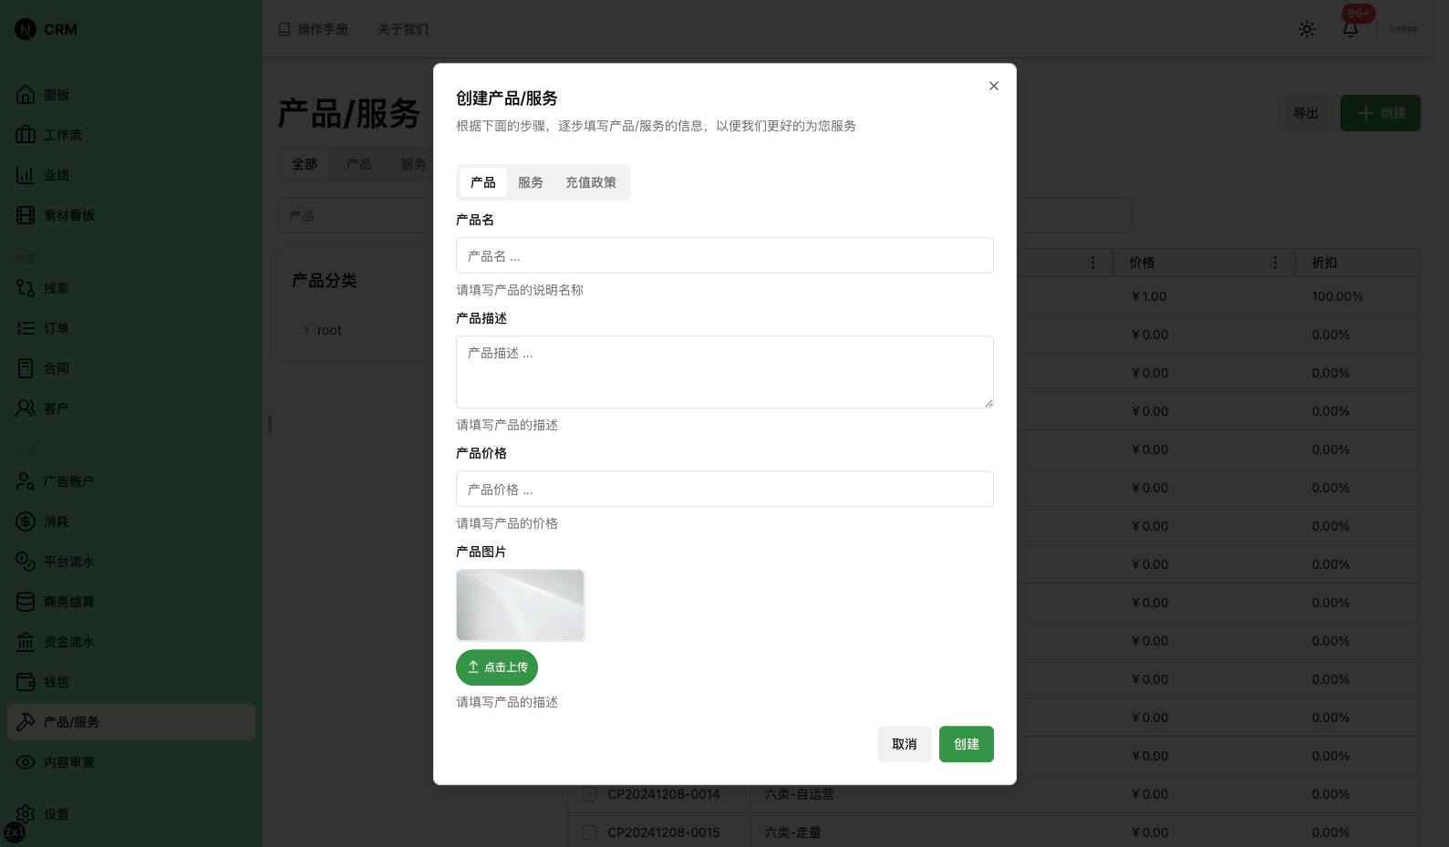Click the green 创建 submit button
This screenshot has height=847, width=1449.
pos(966,744)
